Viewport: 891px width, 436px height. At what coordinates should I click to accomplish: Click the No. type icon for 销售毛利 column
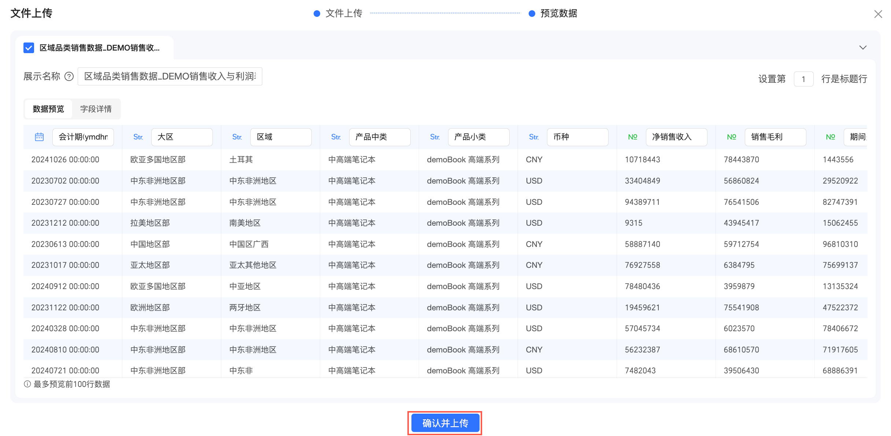pyautogui.click(x=732, y=137)
